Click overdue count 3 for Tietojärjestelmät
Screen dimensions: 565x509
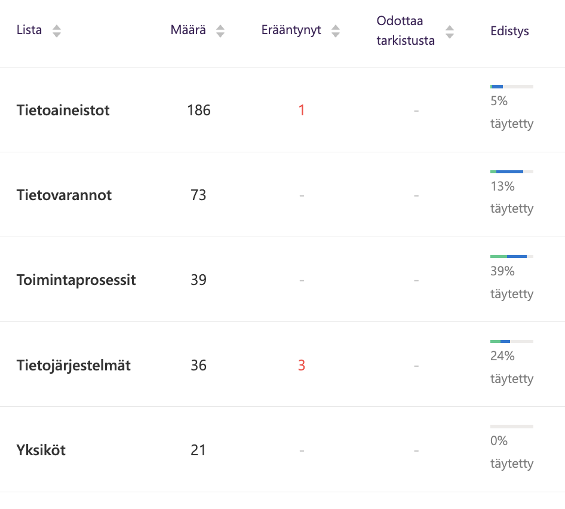tap(302, 365)
